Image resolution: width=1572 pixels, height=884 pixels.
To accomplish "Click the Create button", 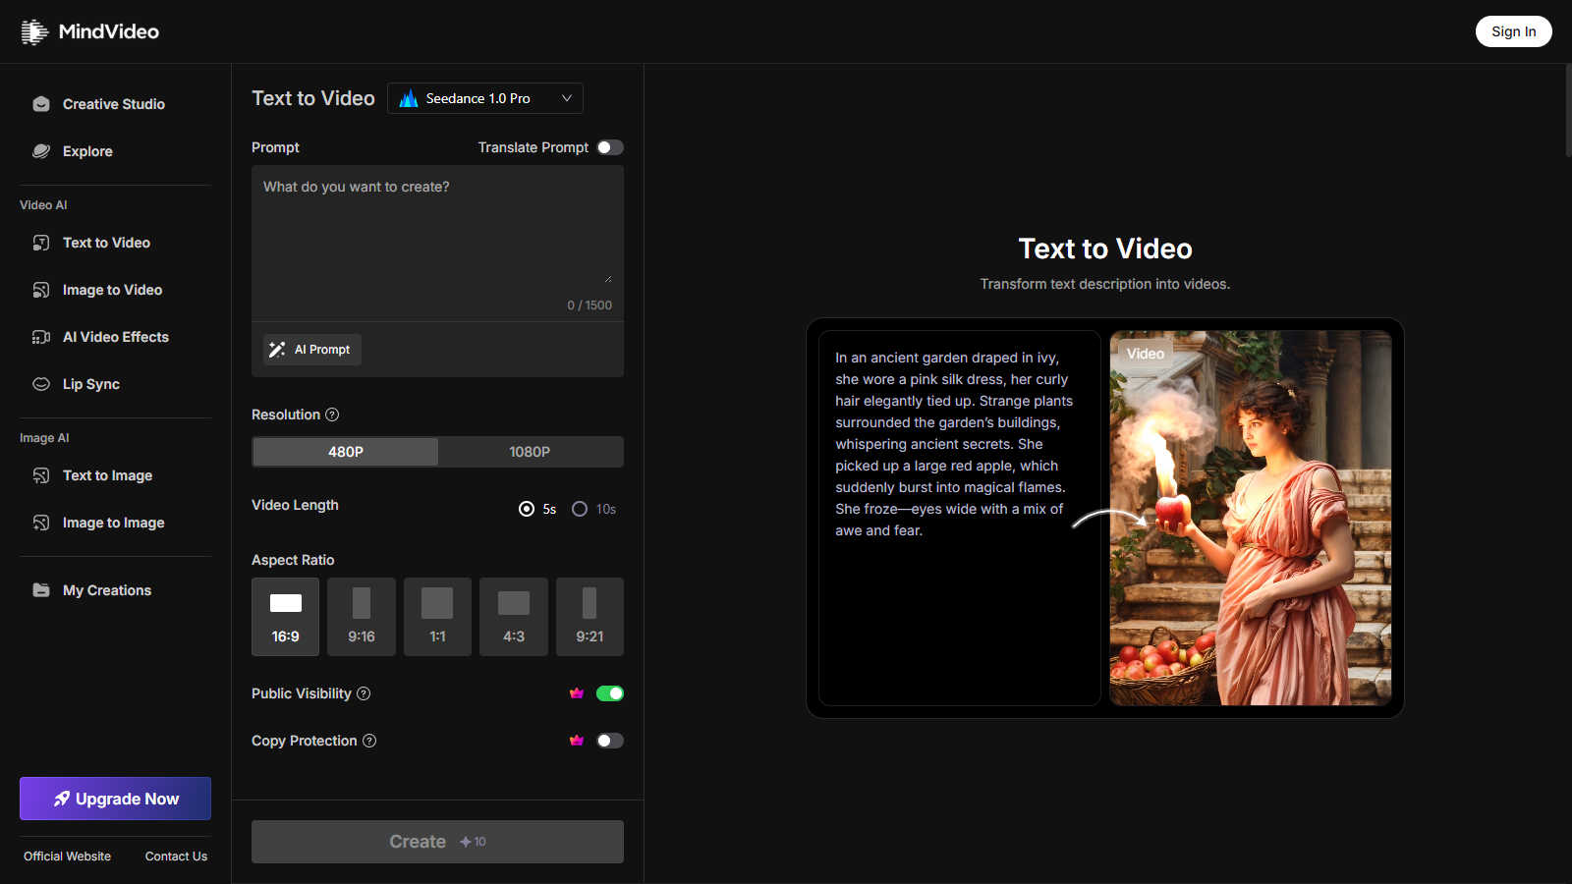I will pos(437,842).
